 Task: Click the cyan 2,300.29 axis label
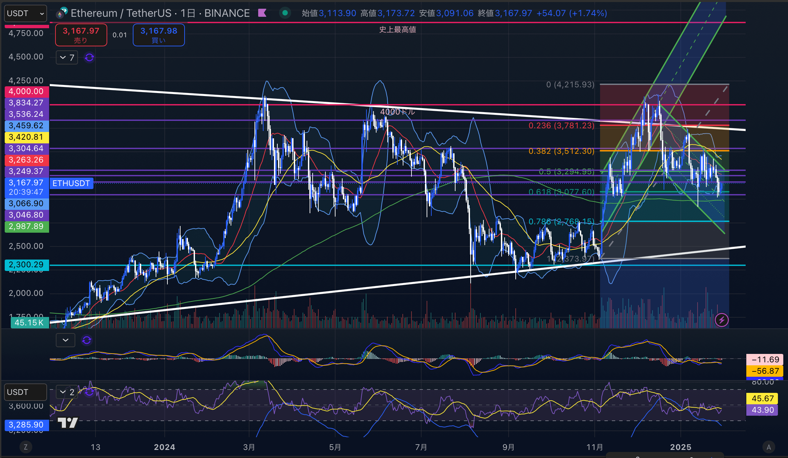27,265
